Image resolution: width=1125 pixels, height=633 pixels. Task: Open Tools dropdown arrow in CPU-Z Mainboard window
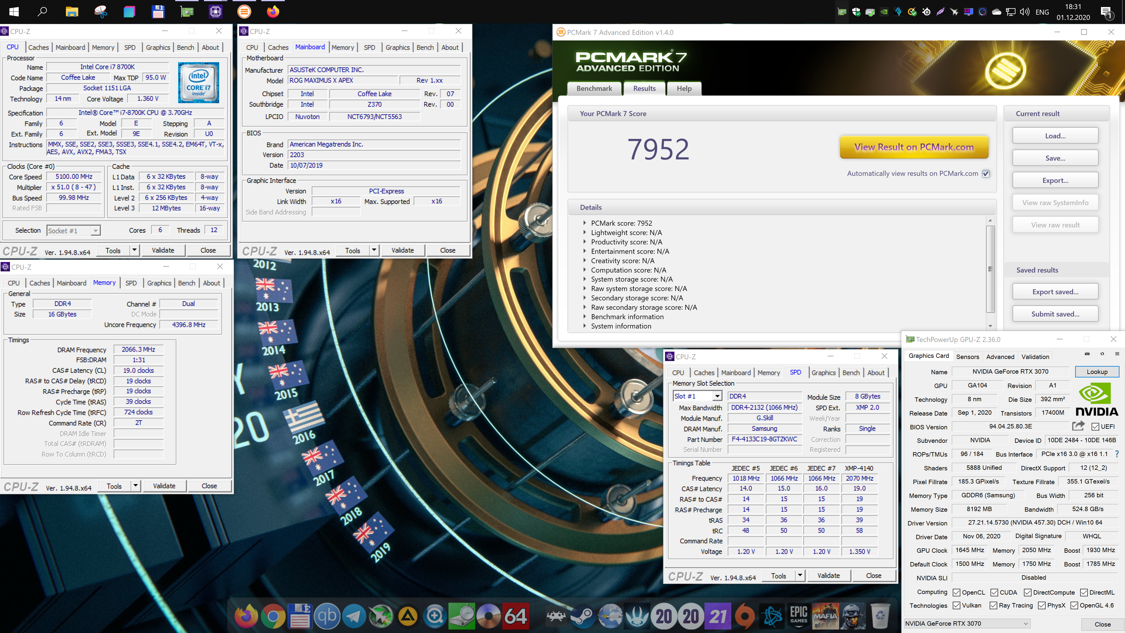tap(374, 250)
